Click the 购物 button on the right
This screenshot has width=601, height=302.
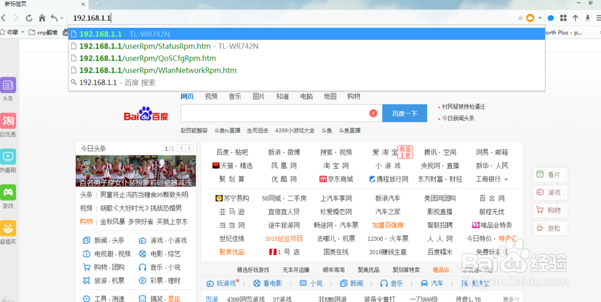[x=550, y=210]
